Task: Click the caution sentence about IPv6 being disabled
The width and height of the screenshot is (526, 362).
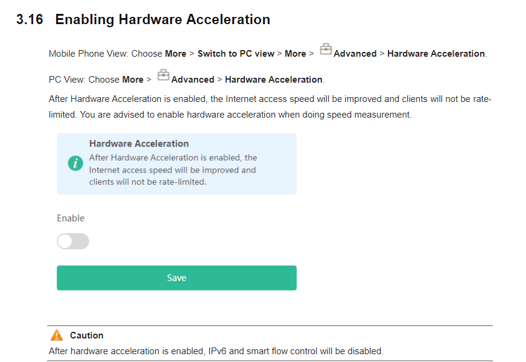Action: (215, 351)
